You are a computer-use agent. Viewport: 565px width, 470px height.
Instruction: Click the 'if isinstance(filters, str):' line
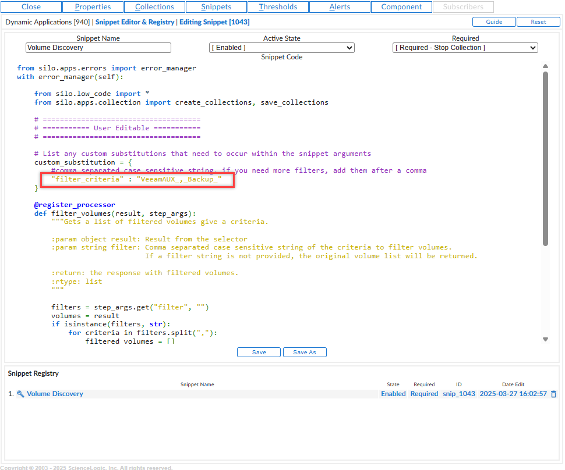pyautogui.click(x=111, y=324)
